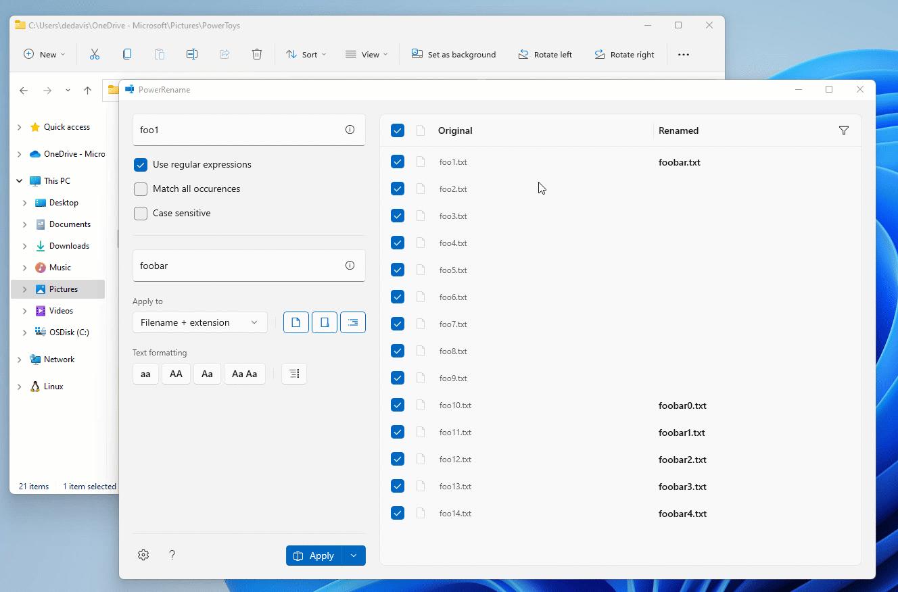Open the View menu in Explorer
This screenshot has height=592, width=898.
point(367,54)
